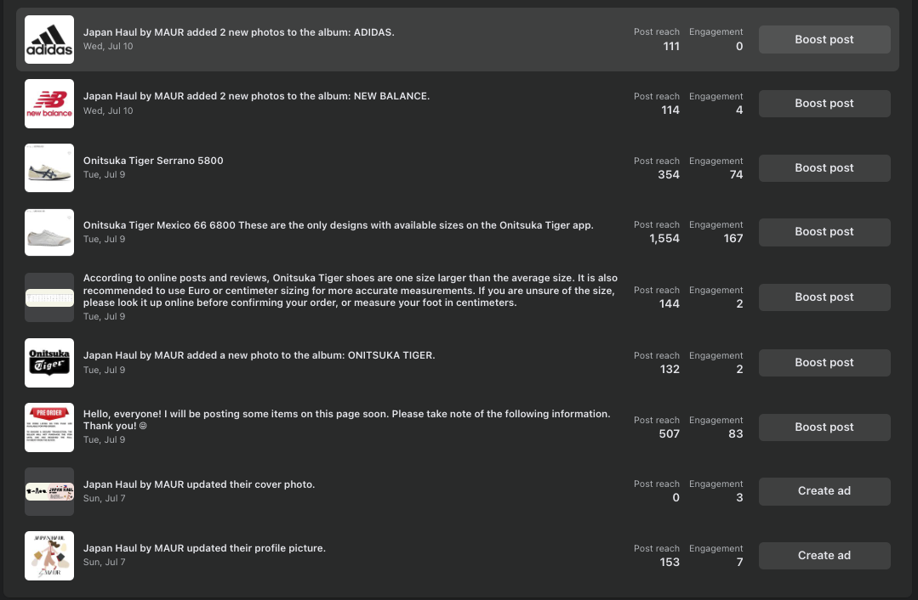This screenshot has width=918, height=600.
Task: View the updated cover photo thumbnail
Action: [49, 491]
